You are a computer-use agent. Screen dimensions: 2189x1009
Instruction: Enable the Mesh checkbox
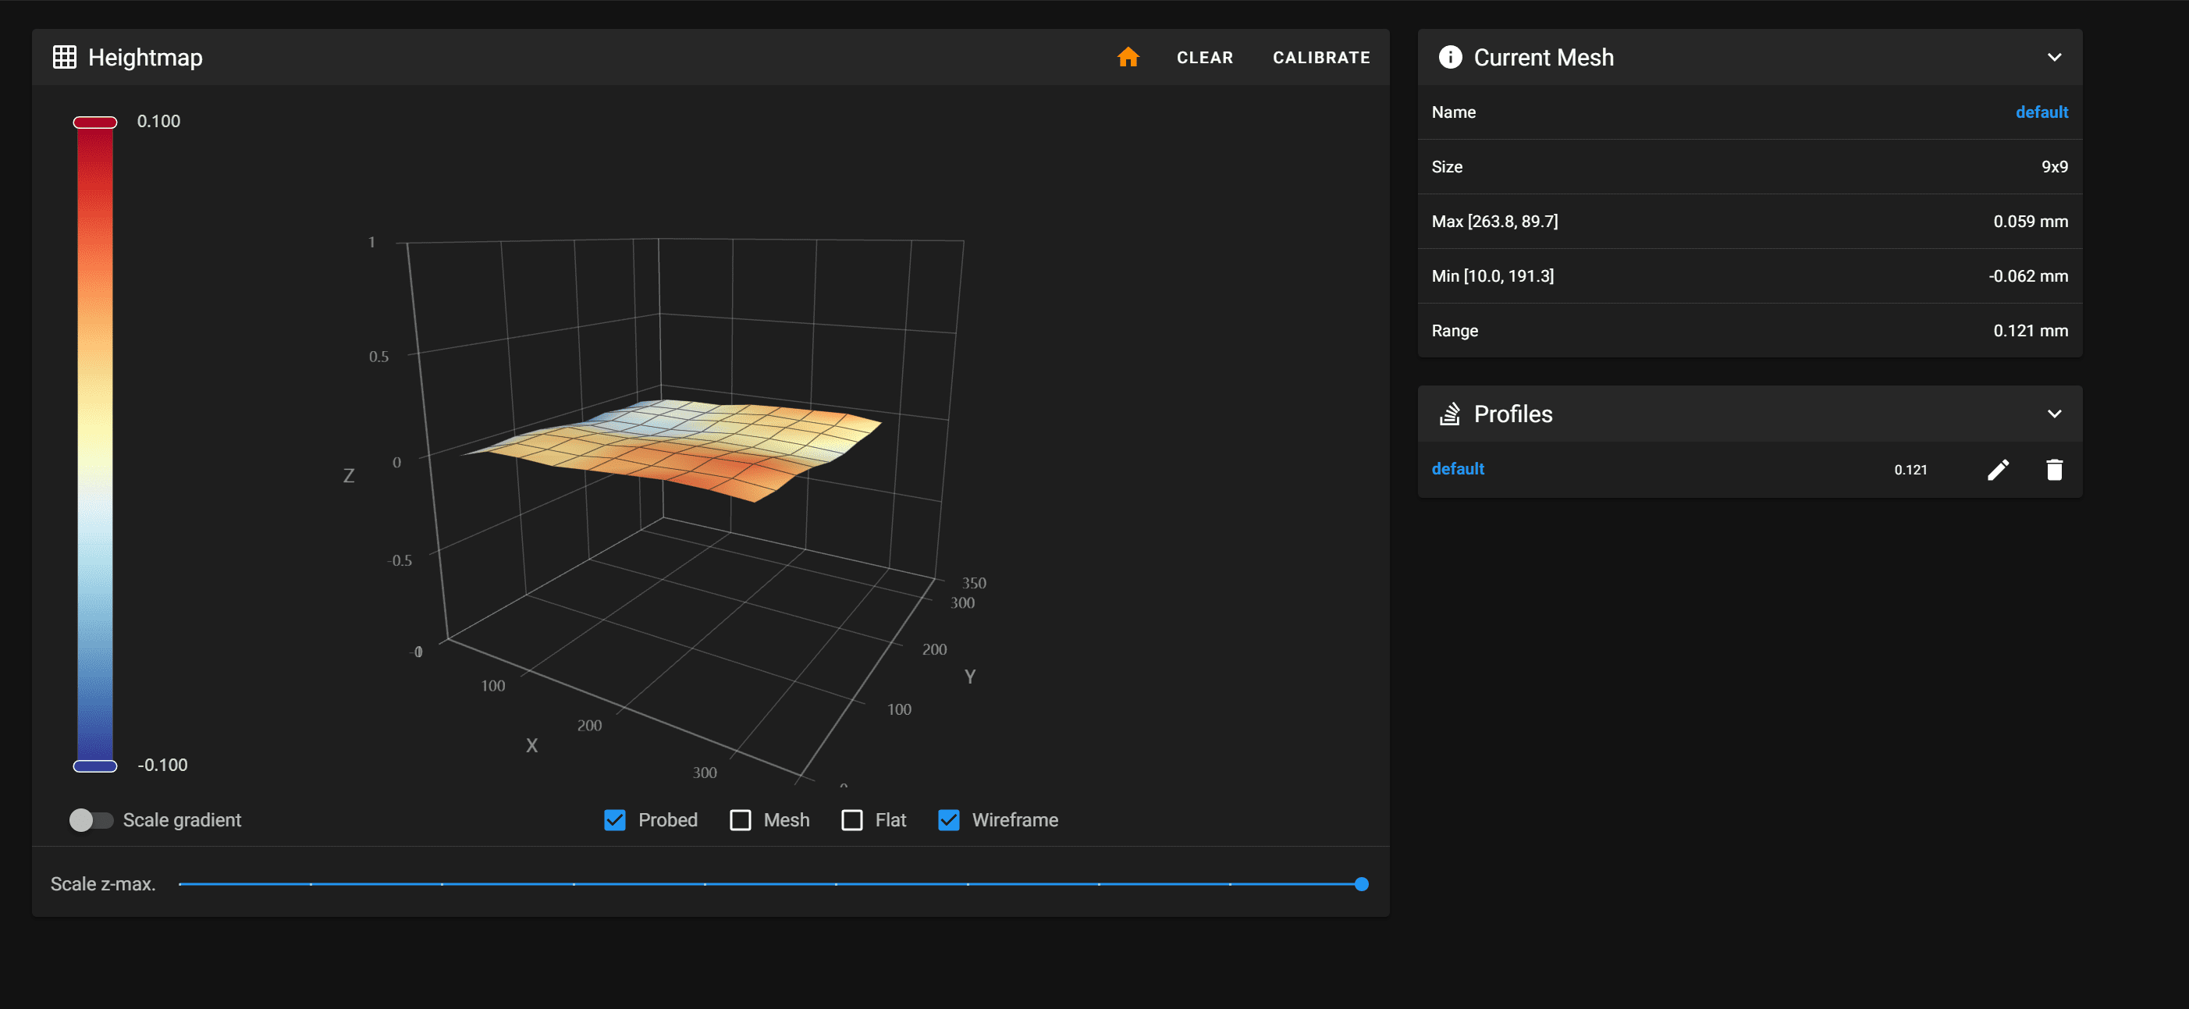point(740,820)
